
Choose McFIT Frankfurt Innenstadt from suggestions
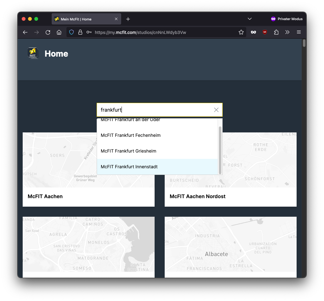pyautogui.click(x=157, y=167)
